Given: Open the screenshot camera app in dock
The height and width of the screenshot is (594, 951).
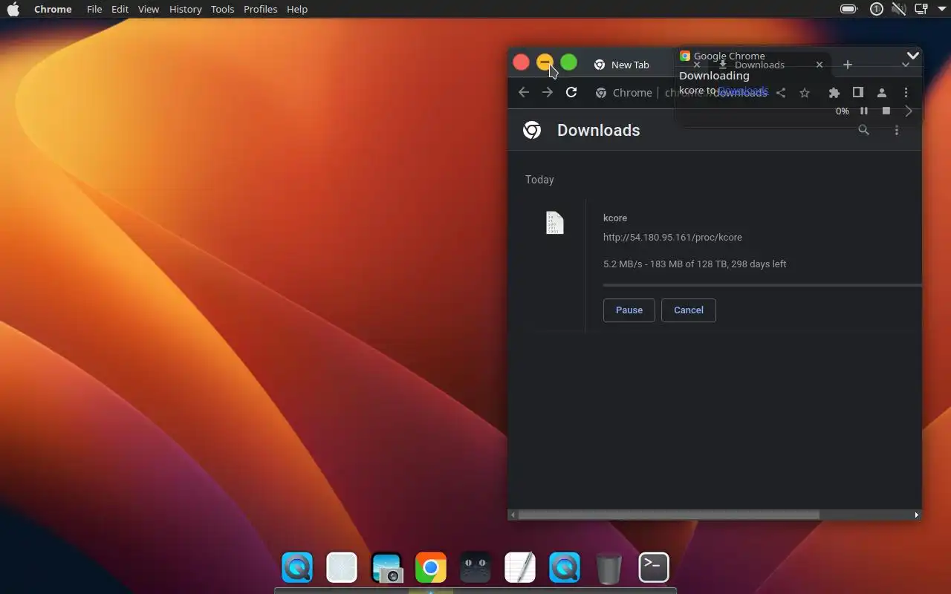Looking at the screenshot, I should coord(386,568).
